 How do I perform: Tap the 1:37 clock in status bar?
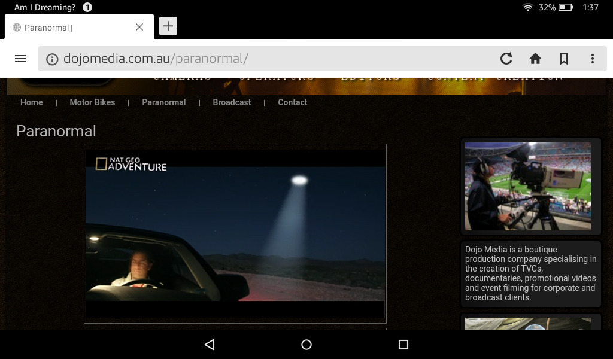[590, 7]
